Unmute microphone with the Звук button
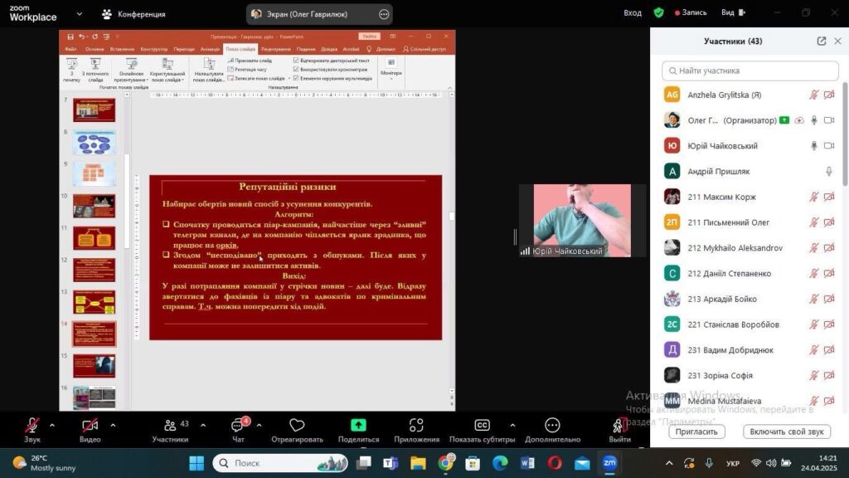 32,426
